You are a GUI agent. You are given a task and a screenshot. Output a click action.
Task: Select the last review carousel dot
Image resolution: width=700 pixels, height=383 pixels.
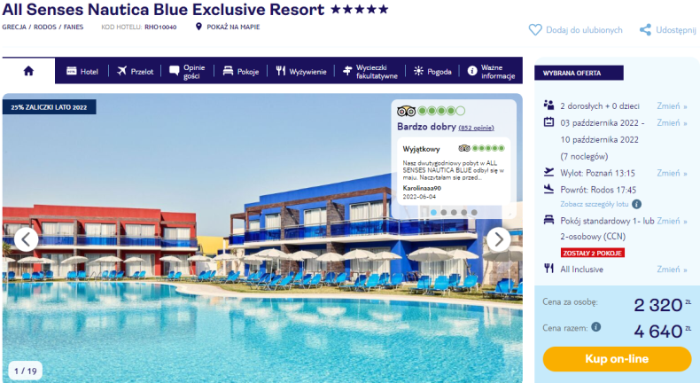[474, 212]
